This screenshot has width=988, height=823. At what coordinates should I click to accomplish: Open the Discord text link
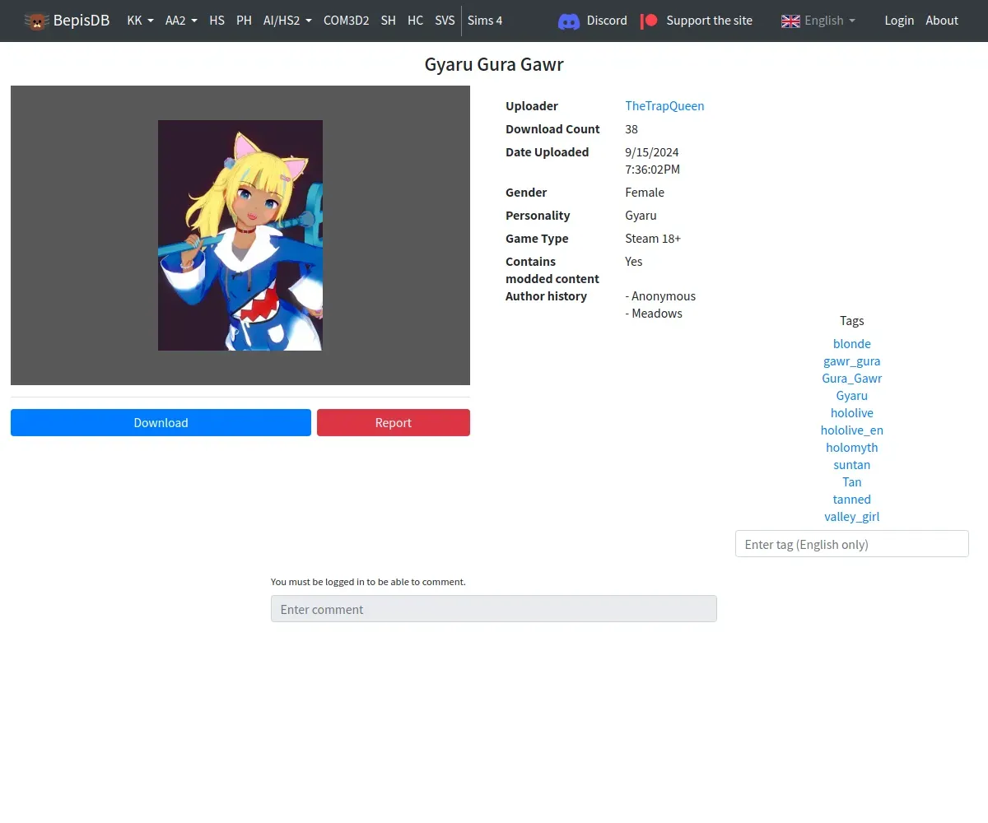[x=607, y=21]
